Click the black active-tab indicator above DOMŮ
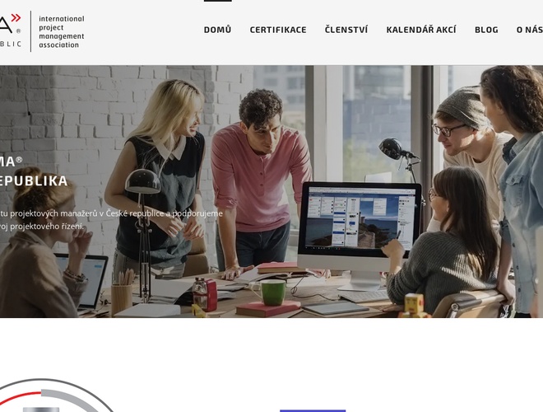The image size is (543, 412). tap(218, 1)
